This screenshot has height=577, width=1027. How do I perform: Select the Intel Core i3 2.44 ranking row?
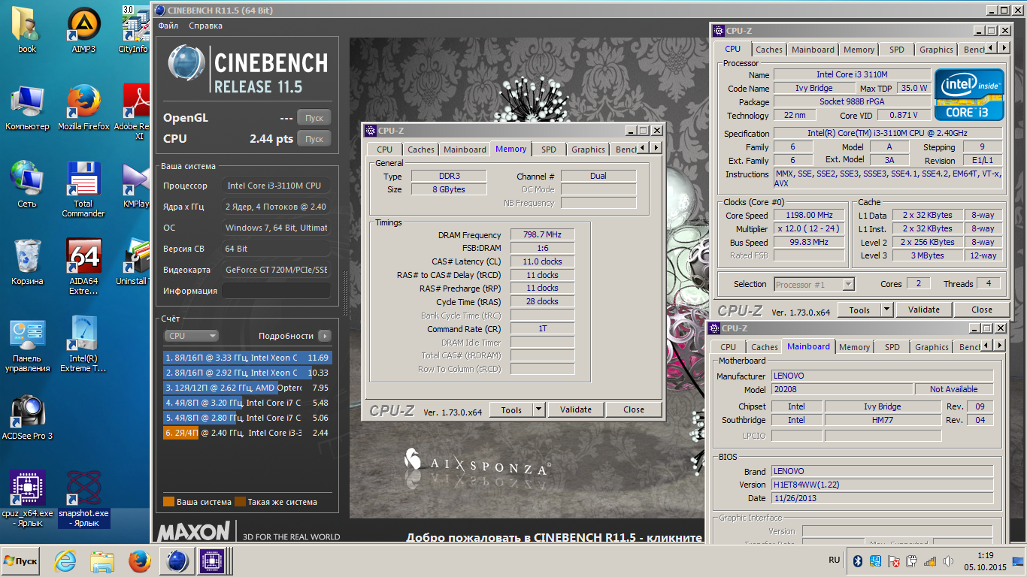tap(247, 433)
